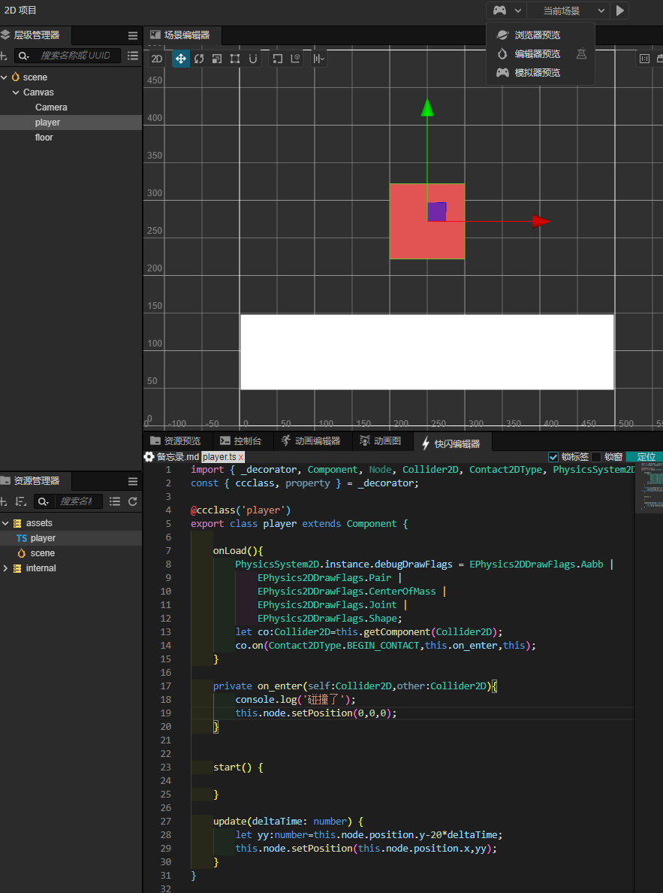This screenshot has width=663, height=893.
Task: Open the 层级管理器 panel menu icon
Action: click(x=133, y=35)
